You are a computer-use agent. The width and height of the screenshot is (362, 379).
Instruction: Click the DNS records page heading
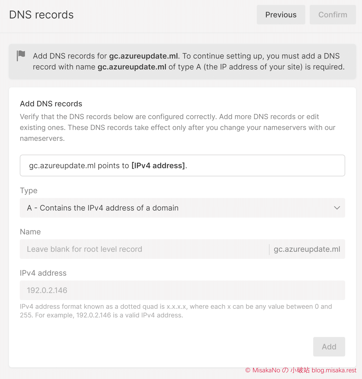pyautogui.click(x=41, y=15)
